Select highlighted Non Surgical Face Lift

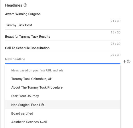[x=63, y=105]
